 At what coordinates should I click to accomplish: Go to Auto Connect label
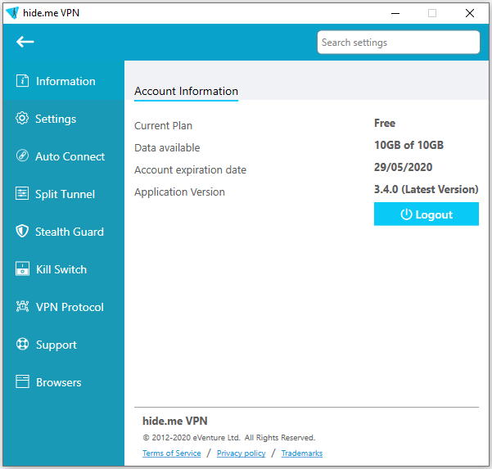[x=70, y=156]
